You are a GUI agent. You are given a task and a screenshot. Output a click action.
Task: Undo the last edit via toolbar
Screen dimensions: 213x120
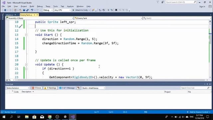(32, 10)
